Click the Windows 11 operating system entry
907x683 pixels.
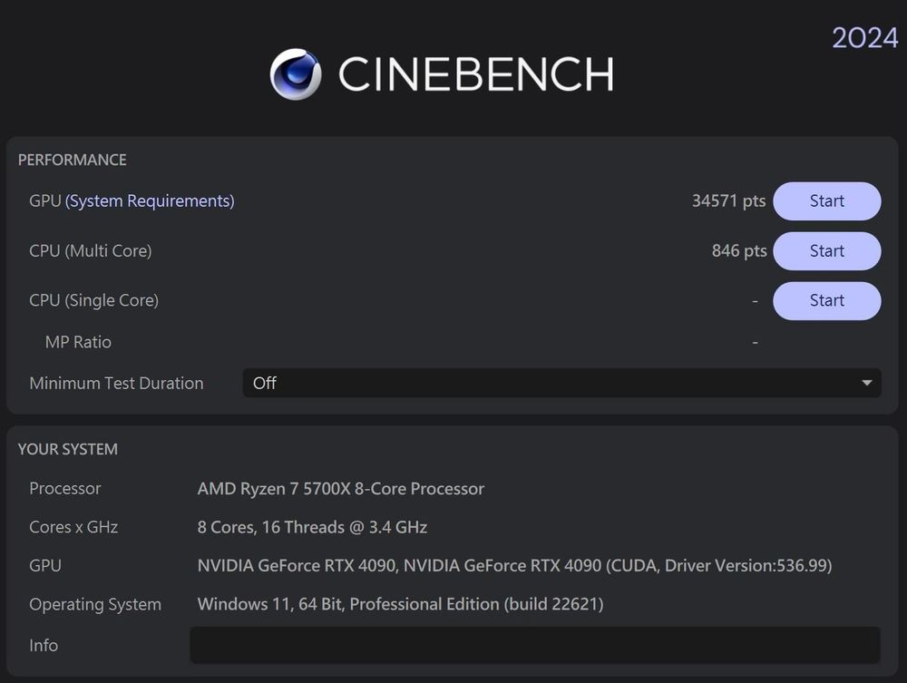pyautogui.click(x=402, y=604)
